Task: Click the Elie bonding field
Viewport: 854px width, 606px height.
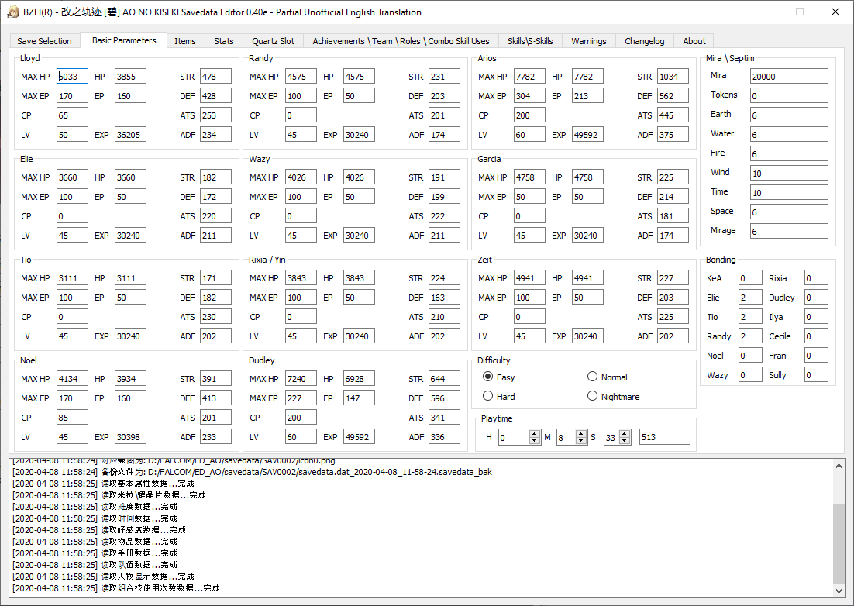Action: [750, 298]
